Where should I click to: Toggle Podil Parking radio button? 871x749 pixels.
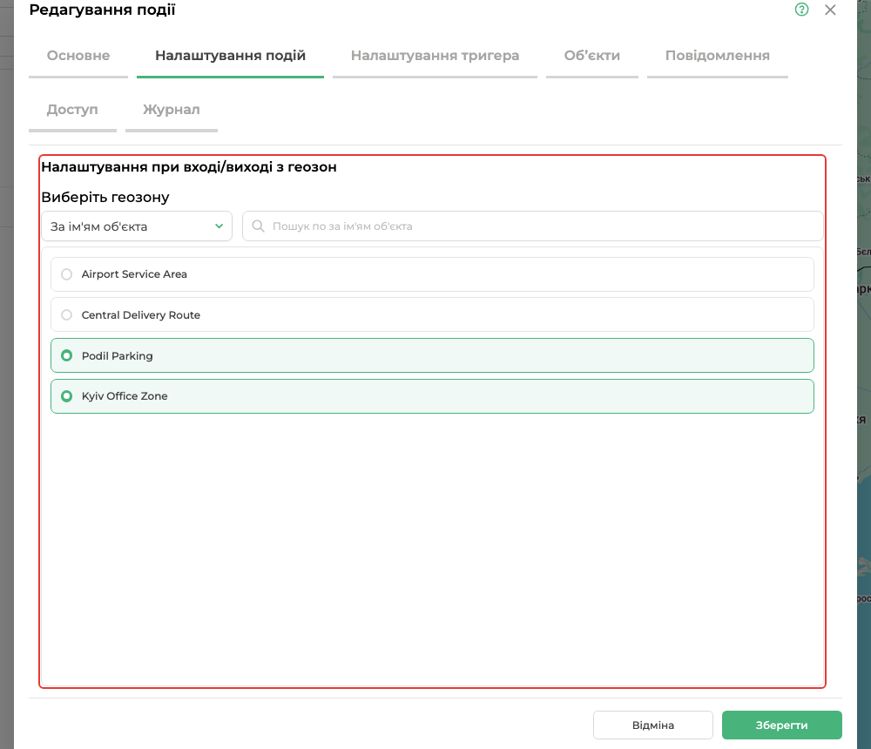coord(67,355)
